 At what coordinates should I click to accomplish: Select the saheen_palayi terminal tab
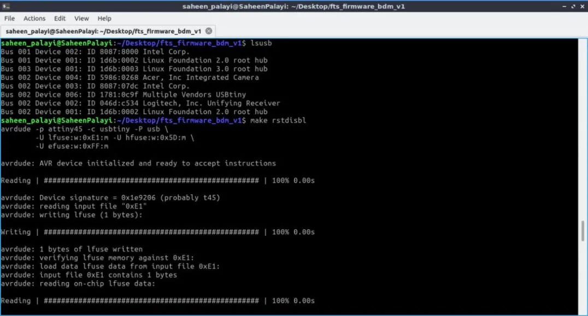(x=108, y=31)
